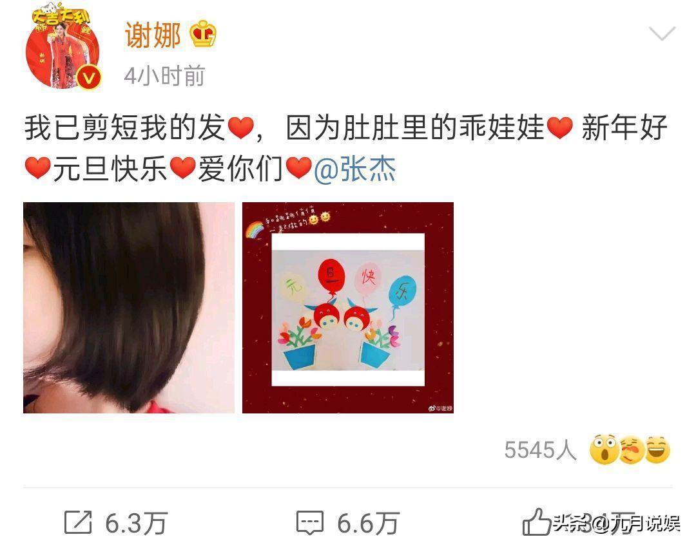
Task: Open the 5545人 reactions list
Action: [540, 450]
